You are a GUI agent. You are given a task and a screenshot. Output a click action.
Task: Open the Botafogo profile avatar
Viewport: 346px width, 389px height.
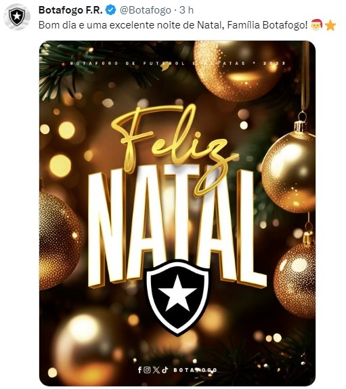point(17,17)
